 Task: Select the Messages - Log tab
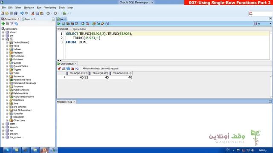point(64,102)
